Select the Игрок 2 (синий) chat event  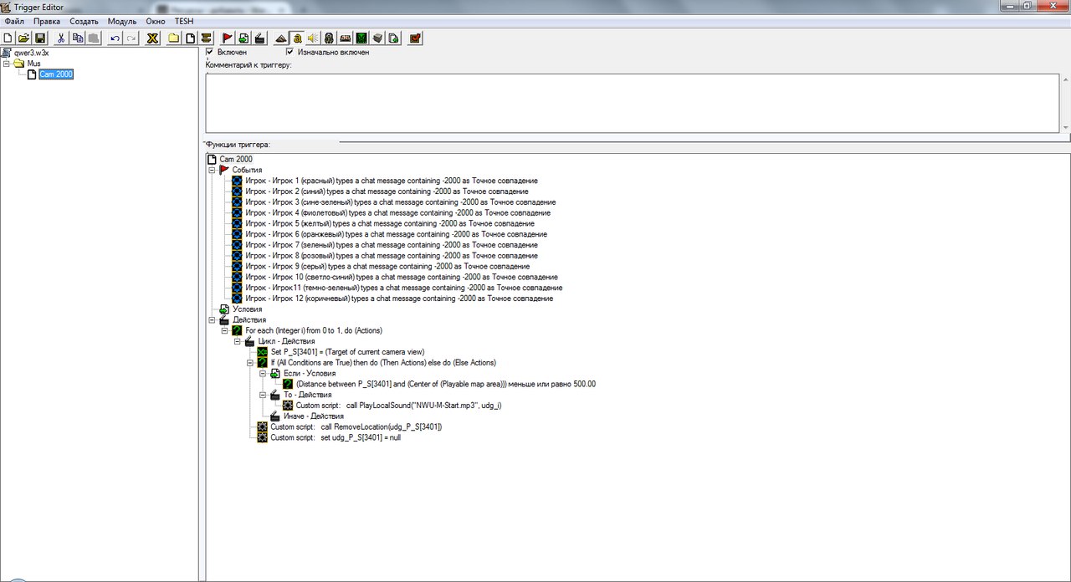387,191
